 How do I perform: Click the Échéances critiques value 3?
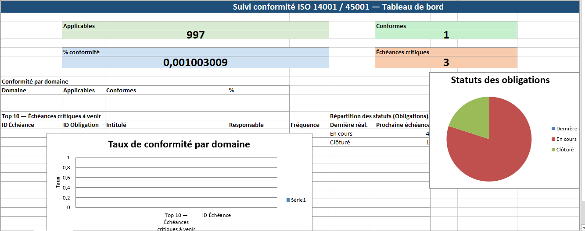pyautogui.click(x=446, y=63)
